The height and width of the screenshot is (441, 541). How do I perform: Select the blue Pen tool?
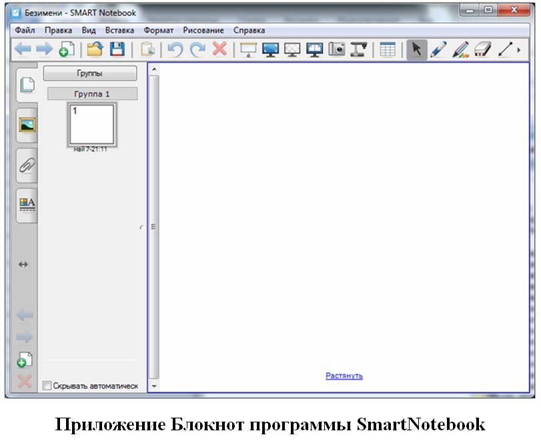(x=438, y=49)
